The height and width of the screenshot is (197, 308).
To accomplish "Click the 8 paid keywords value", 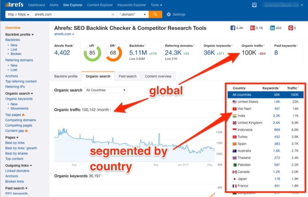I will coord(276,53).
